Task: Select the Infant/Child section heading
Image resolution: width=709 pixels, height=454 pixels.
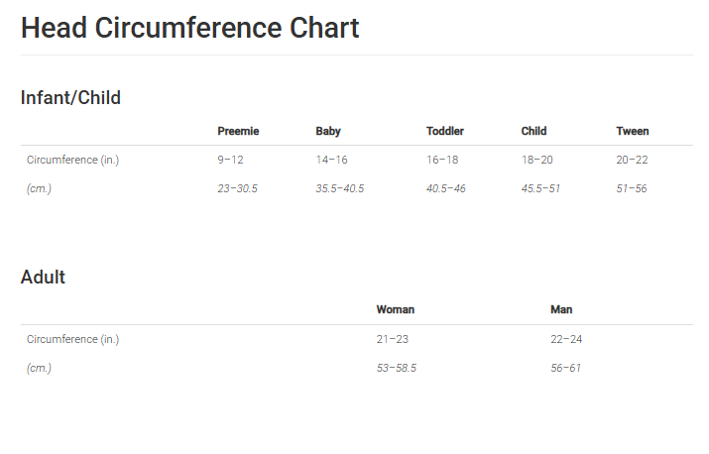Action: [x=70, y=97]
